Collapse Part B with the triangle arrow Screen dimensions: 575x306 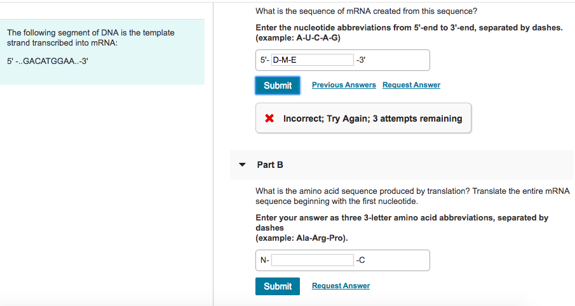(x=242, y=165)
